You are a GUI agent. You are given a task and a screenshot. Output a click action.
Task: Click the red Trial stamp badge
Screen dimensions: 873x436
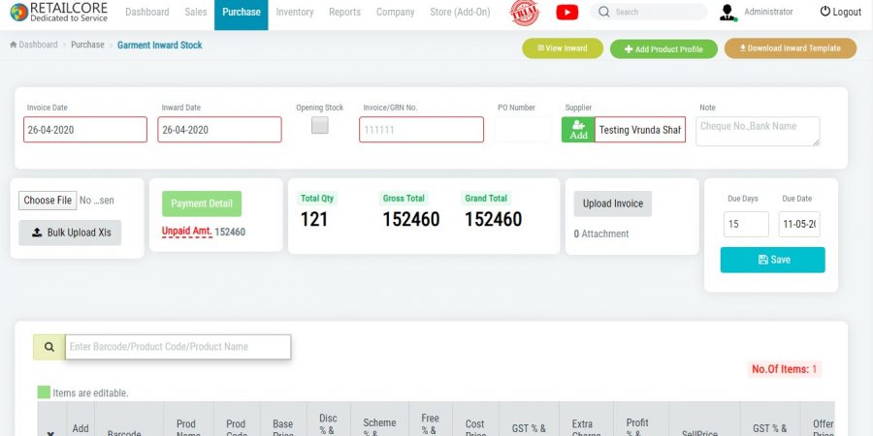[x=525, y=13]
